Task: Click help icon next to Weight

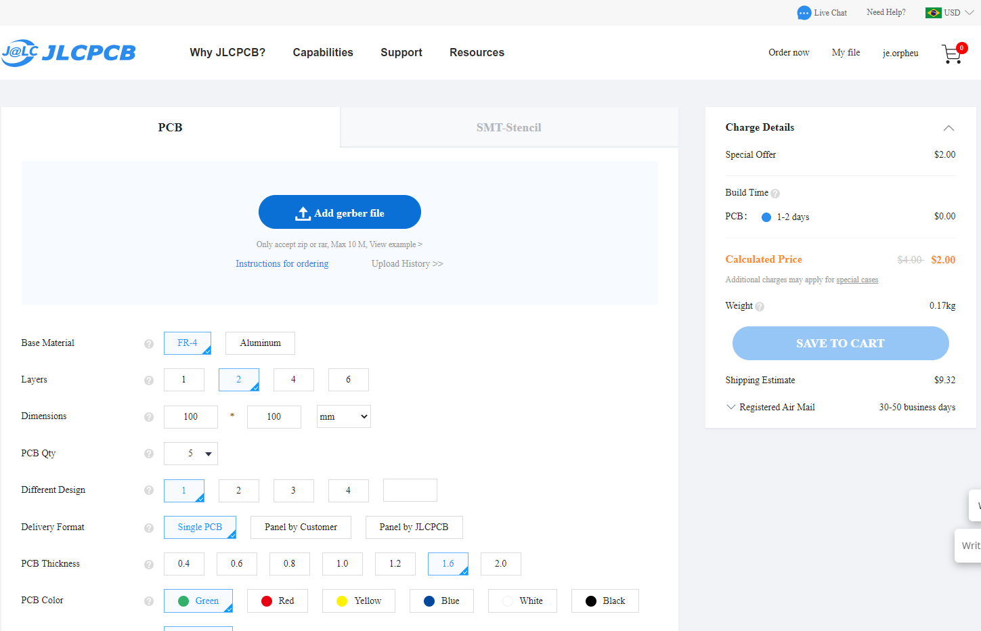Action: coord(760,307)
